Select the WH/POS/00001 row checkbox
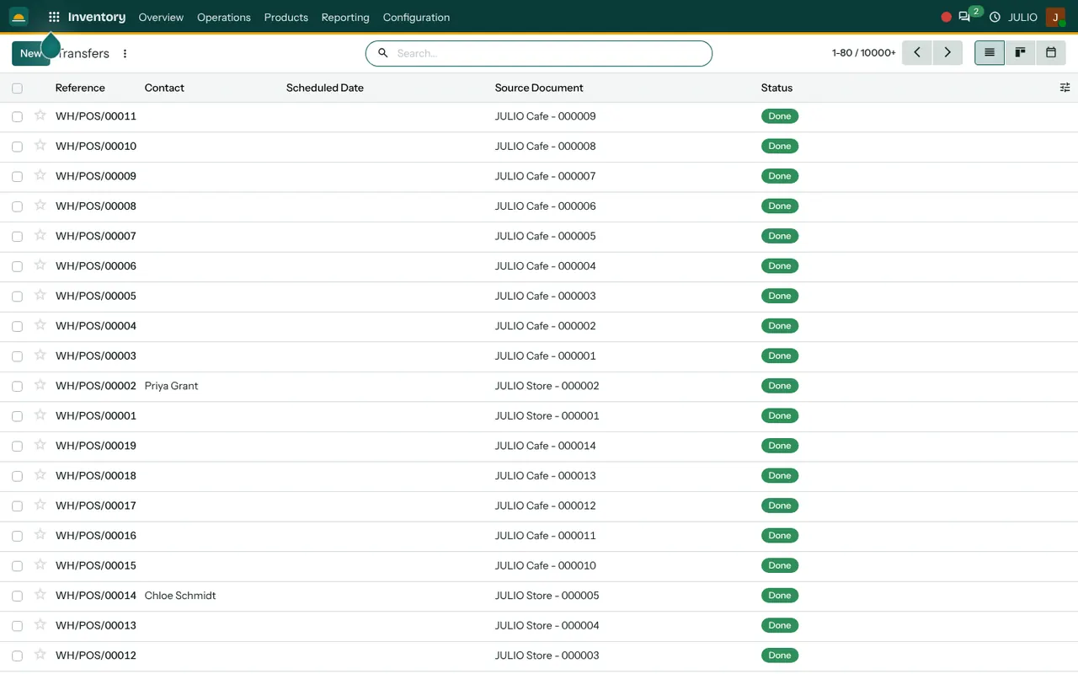Screen dimensions: 1078x674 point(17,416)
